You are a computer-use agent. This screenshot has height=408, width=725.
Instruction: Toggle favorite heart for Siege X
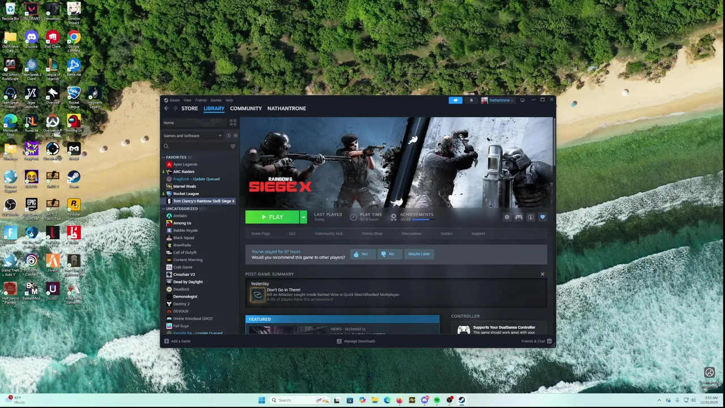coord(543,217)
